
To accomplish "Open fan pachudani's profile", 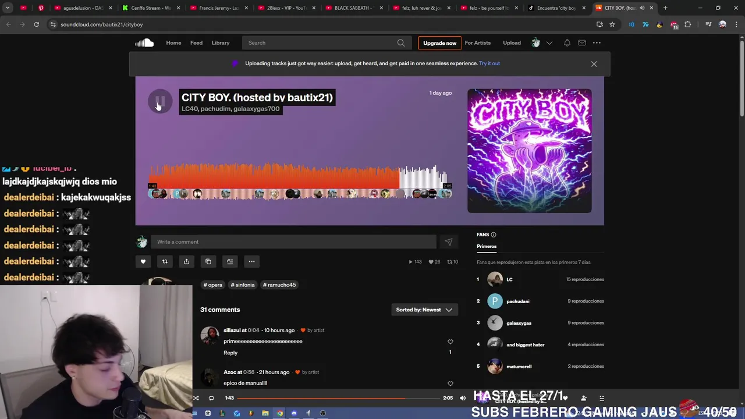I will (x=518, y=301).
